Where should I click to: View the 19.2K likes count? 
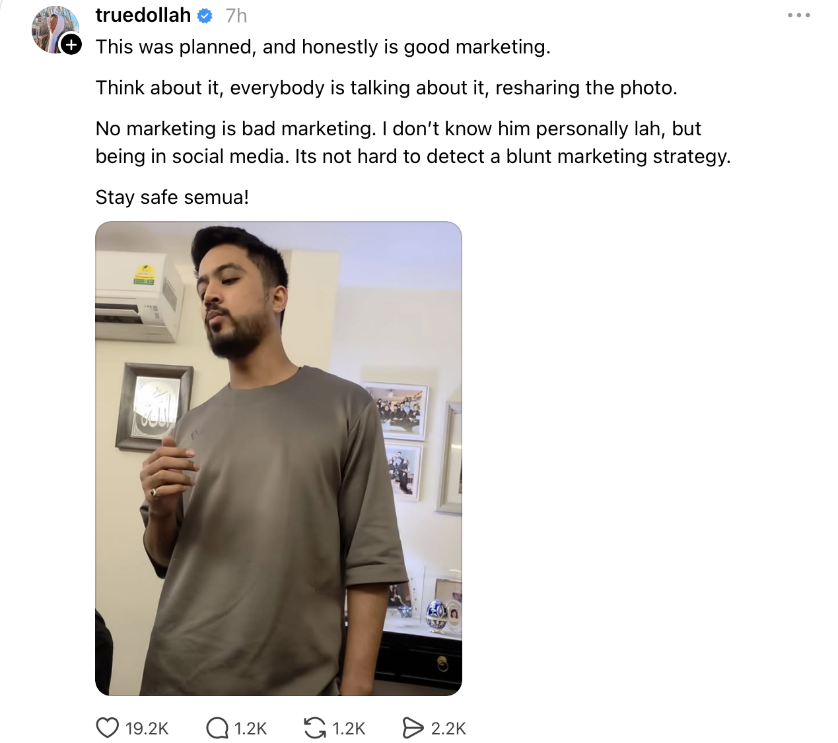(x=147, y=728)
